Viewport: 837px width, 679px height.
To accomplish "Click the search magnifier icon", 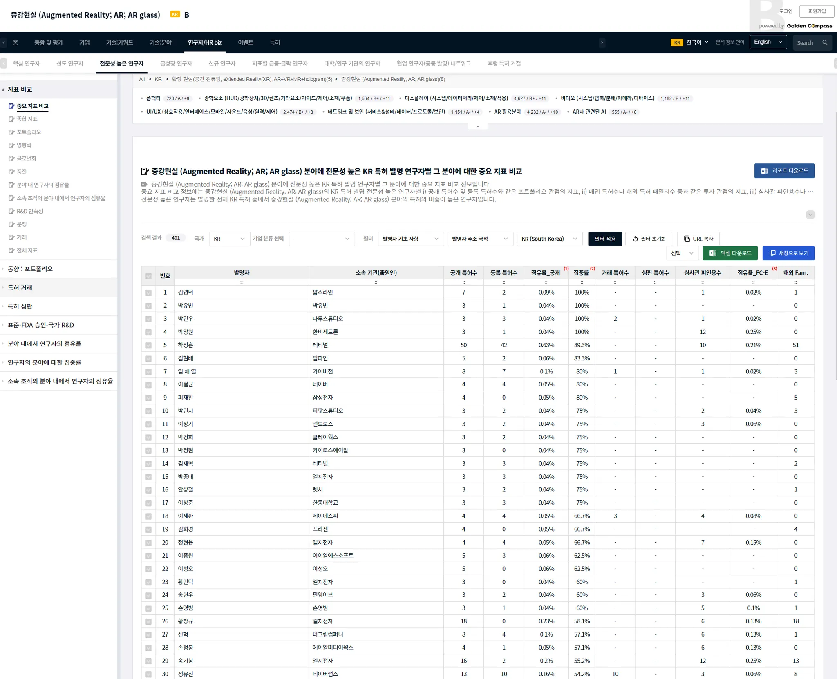I will tap(825, 42).
